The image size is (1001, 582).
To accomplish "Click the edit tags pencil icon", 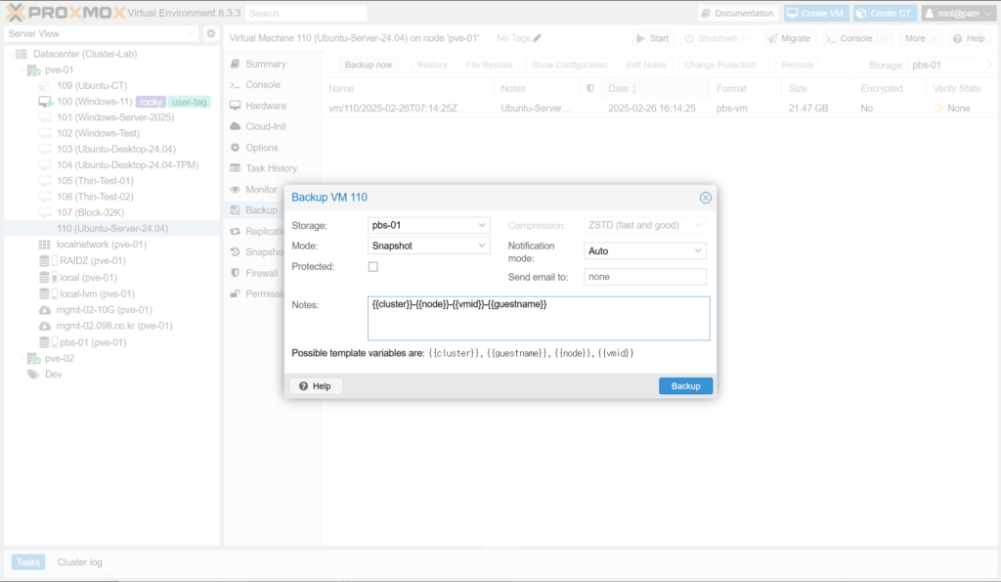I will [537, 38].
